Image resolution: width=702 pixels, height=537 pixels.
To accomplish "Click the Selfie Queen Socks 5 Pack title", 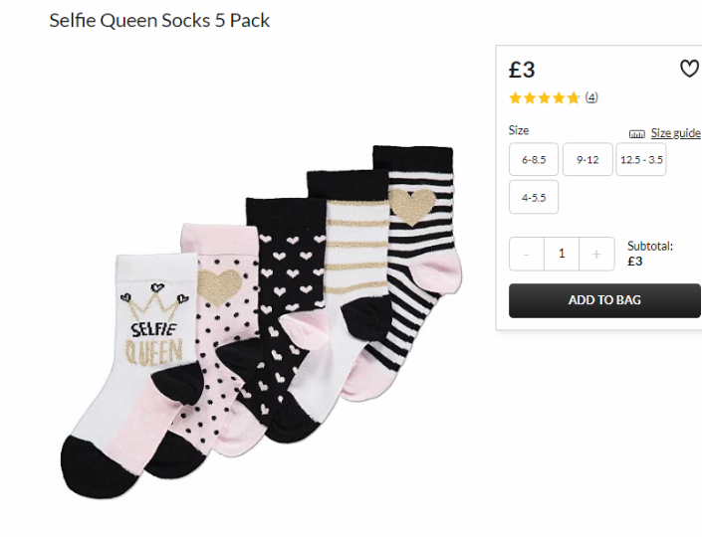I will click(159, 21).
